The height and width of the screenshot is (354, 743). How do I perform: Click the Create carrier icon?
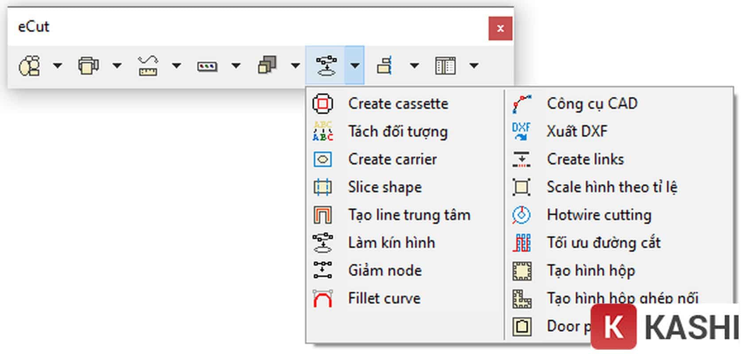323,159
